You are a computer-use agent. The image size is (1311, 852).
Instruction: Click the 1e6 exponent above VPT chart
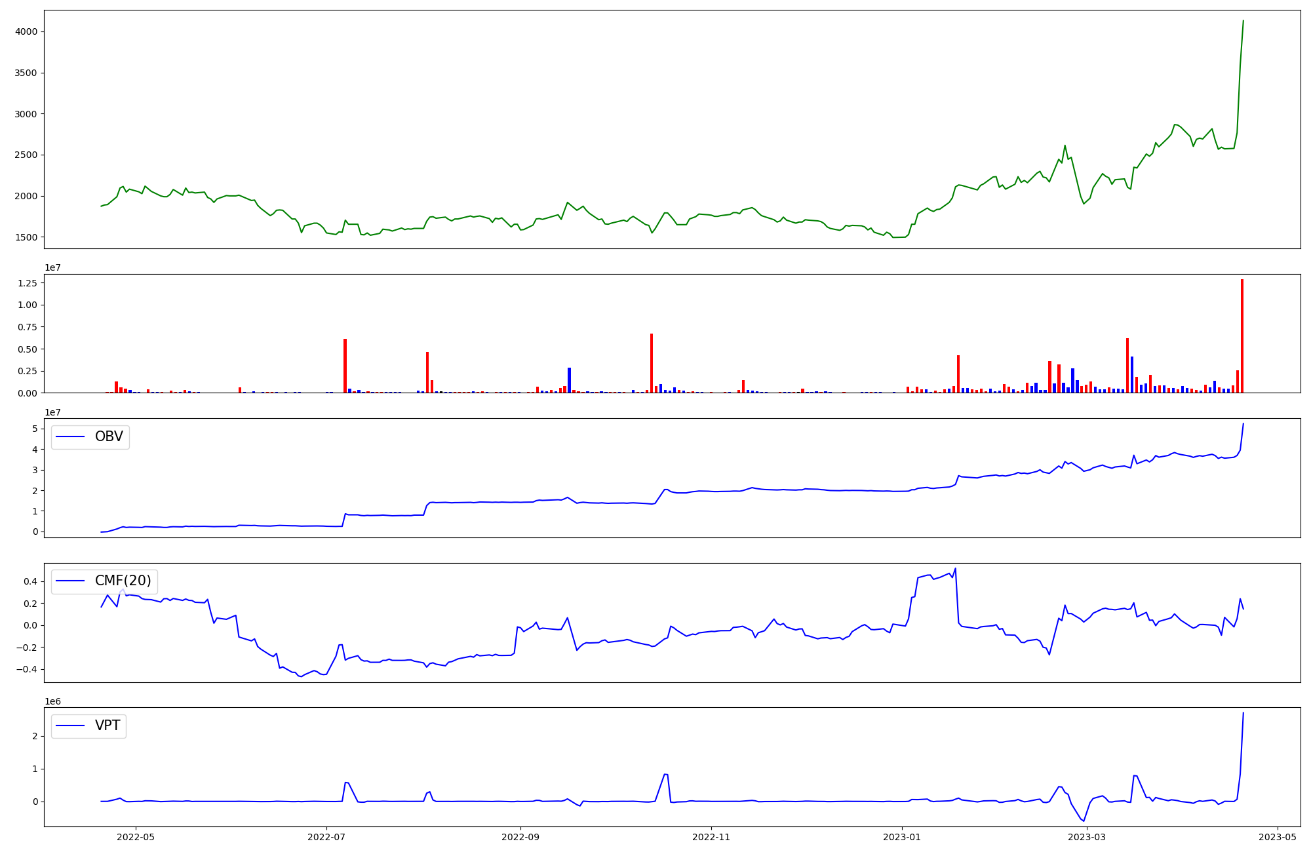[52, 701]
